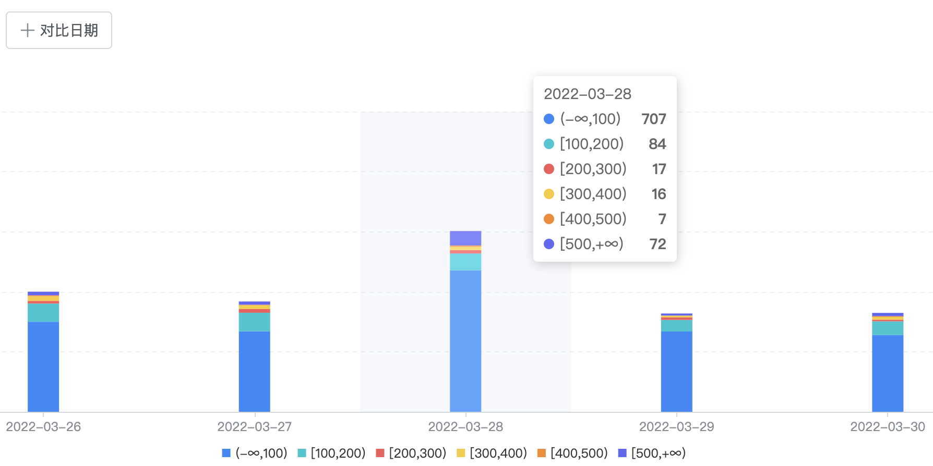
Task: Click the highlighted blue 2022-03-28 bar segment
Action: pyautogui.click(x=465, y=341)
